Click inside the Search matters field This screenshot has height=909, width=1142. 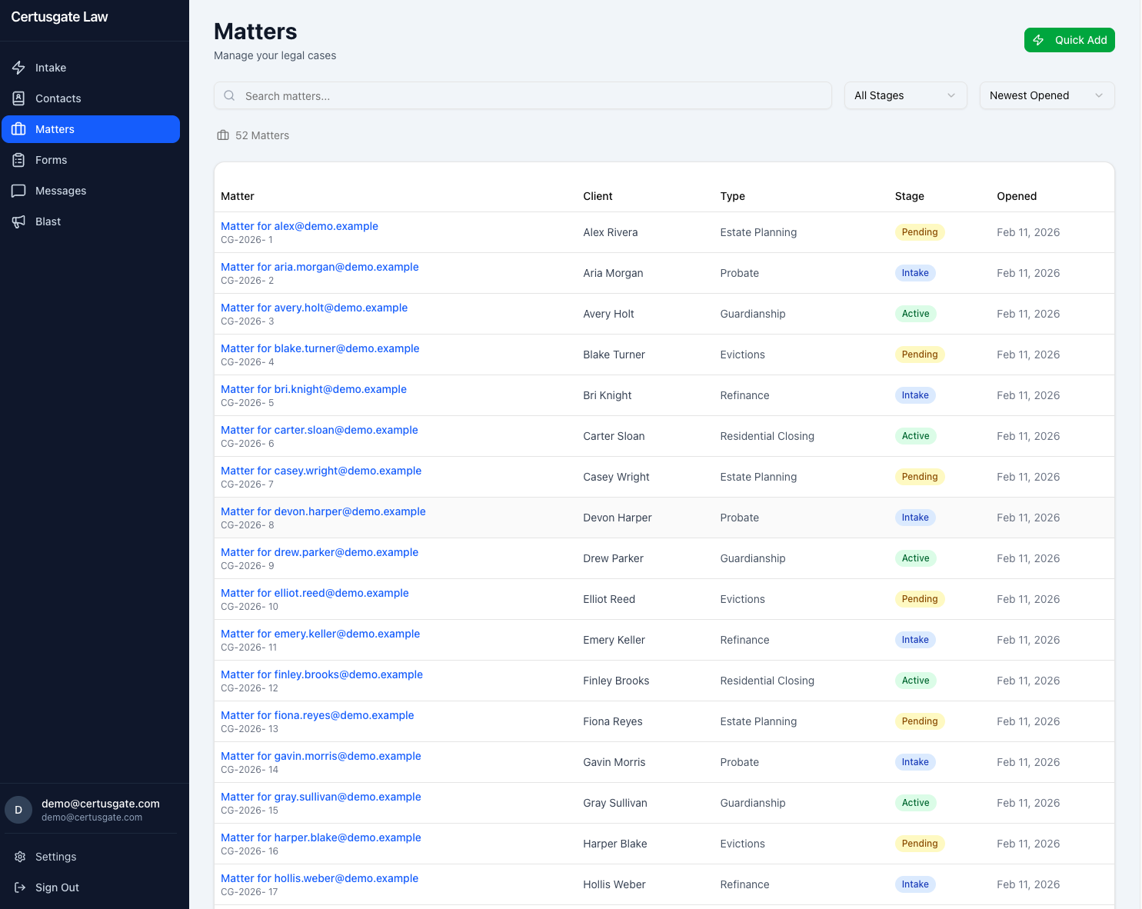pos(523,95)
